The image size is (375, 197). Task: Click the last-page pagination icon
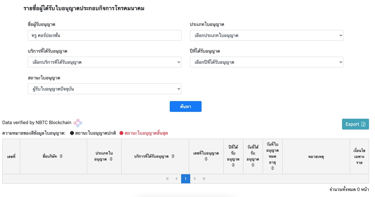204,178
